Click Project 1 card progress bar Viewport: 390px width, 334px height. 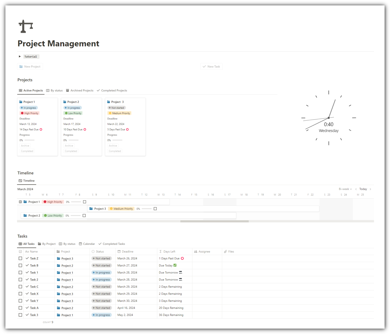[x=29, y=140]
